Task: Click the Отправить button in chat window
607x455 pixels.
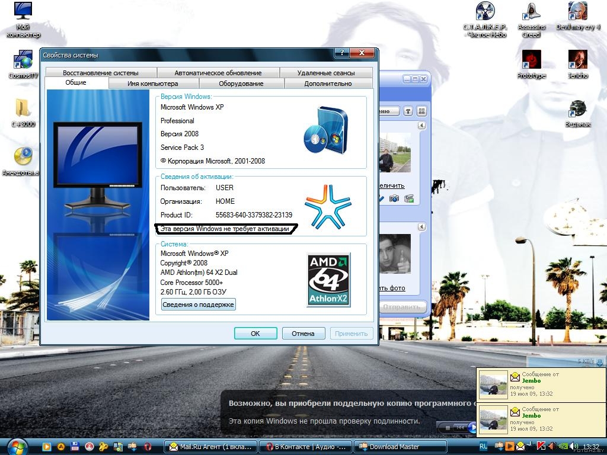Action: click(402, 307)
